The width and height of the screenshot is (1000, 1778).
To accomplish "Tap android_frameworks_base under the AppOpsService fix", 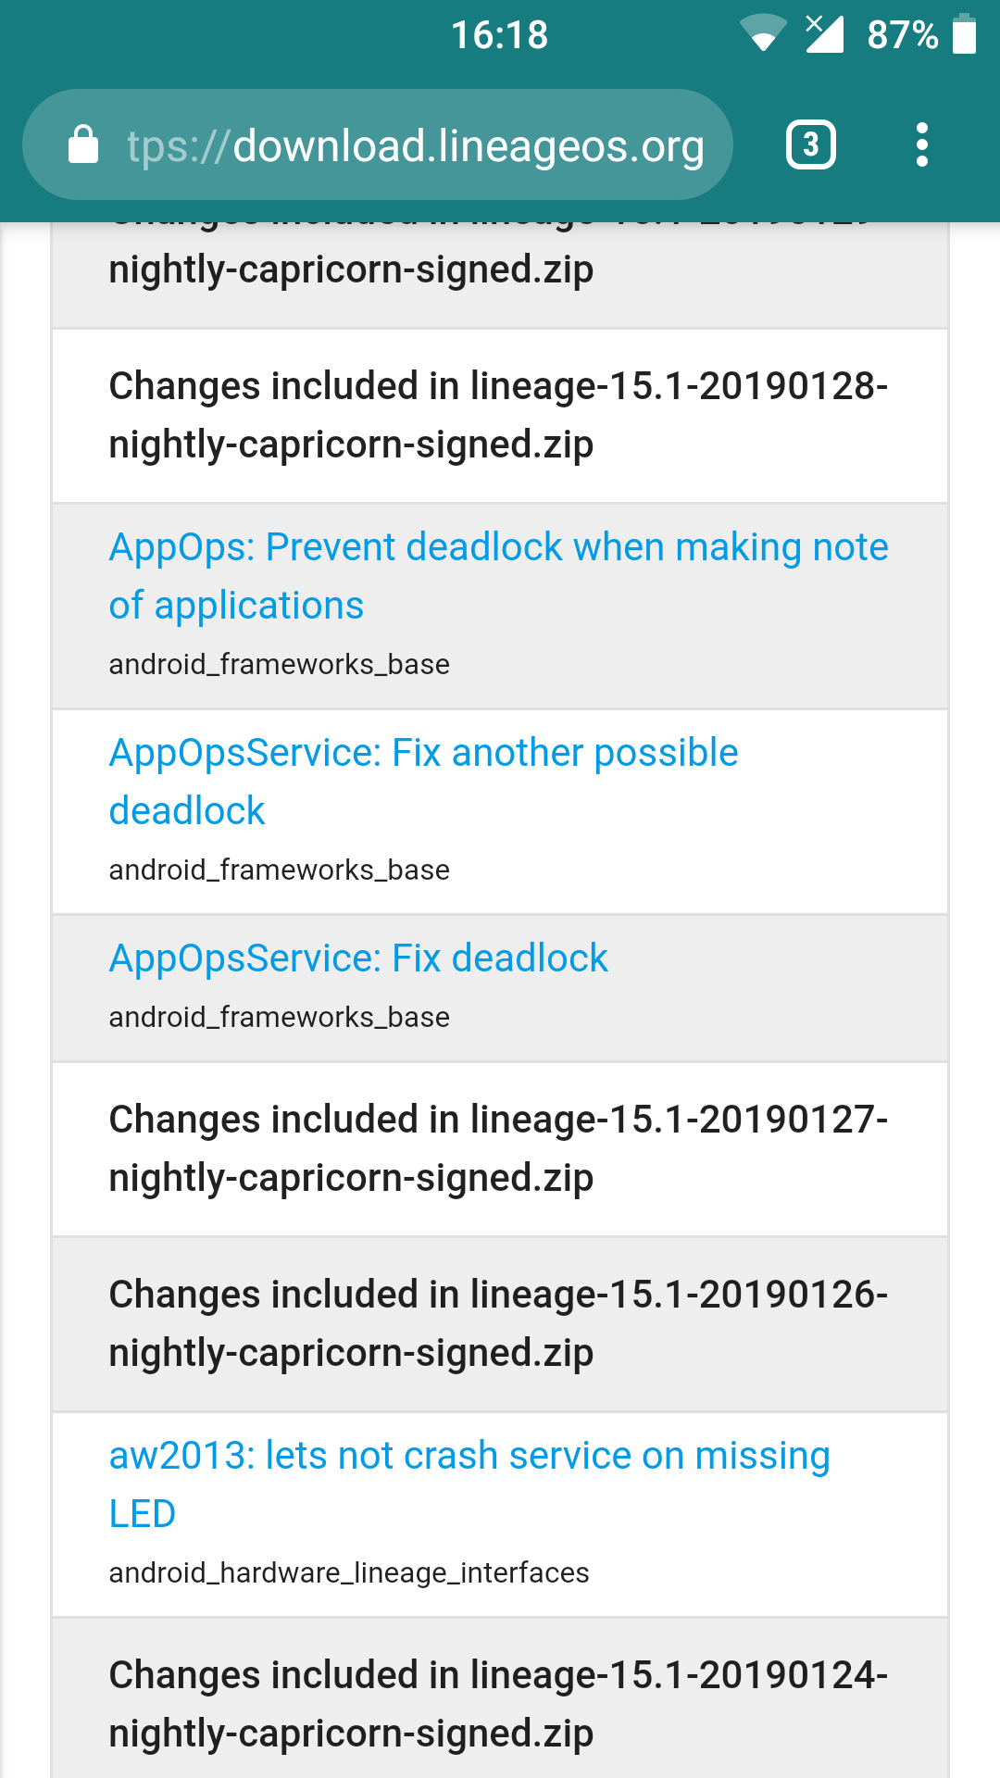I will [278, 870].
